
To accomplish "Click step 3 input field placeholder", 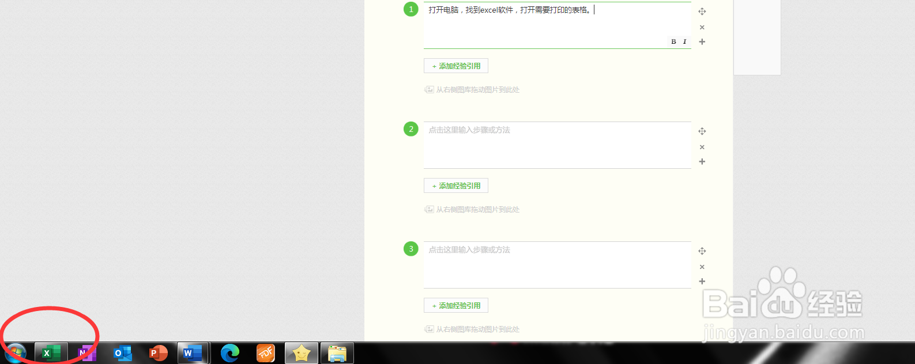I will pos(558,265).
